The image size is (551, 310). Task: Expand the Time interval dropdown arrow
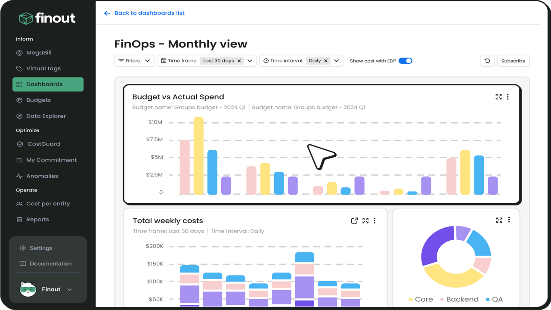click(337, 61)
